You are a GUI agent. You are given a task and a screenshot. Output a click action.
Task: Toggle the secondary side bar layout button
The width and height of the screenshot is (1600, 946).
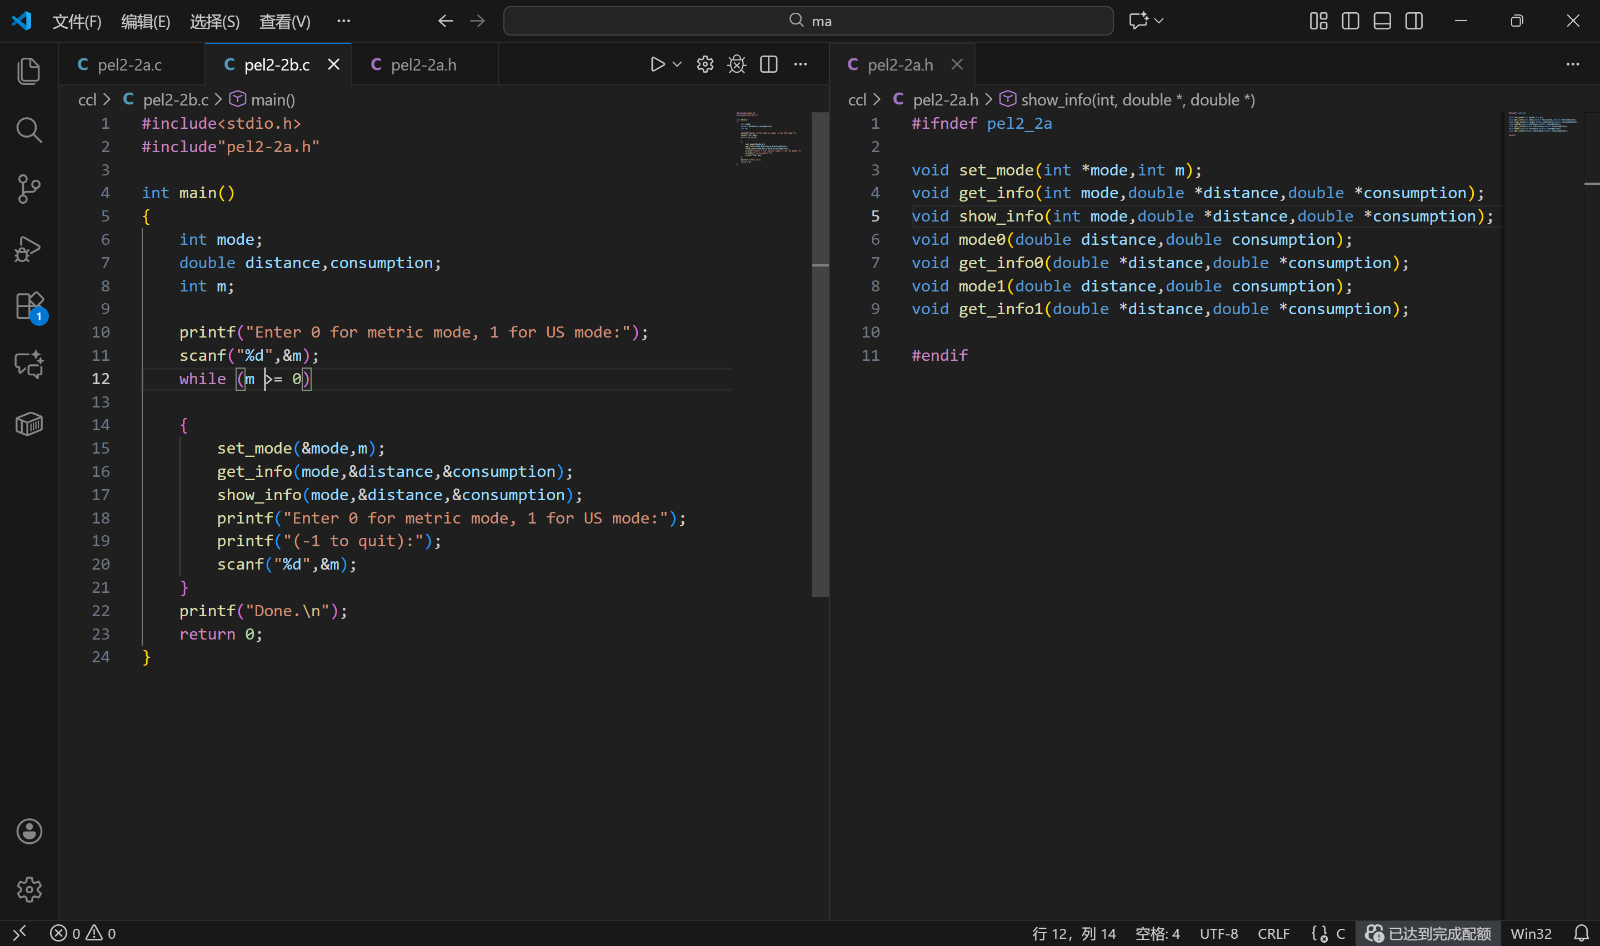(1414, 21)
